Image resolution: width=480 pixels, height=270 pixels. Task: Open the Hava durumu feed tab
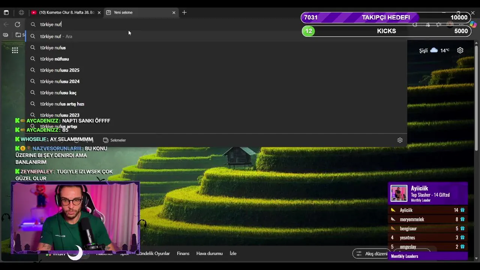click(210, 253)
